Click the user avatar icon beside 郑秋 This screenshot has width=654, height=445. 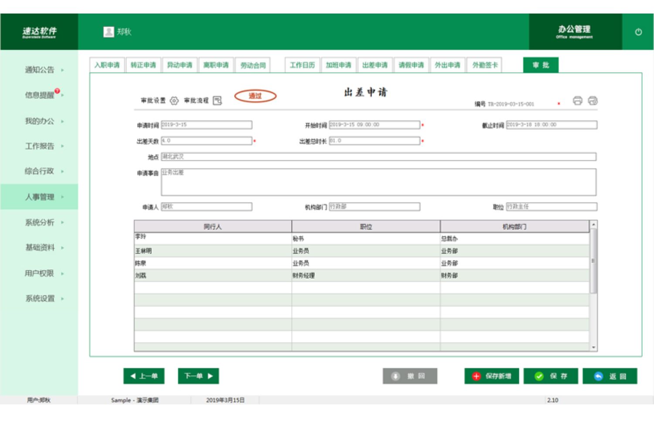pos(109,32)
